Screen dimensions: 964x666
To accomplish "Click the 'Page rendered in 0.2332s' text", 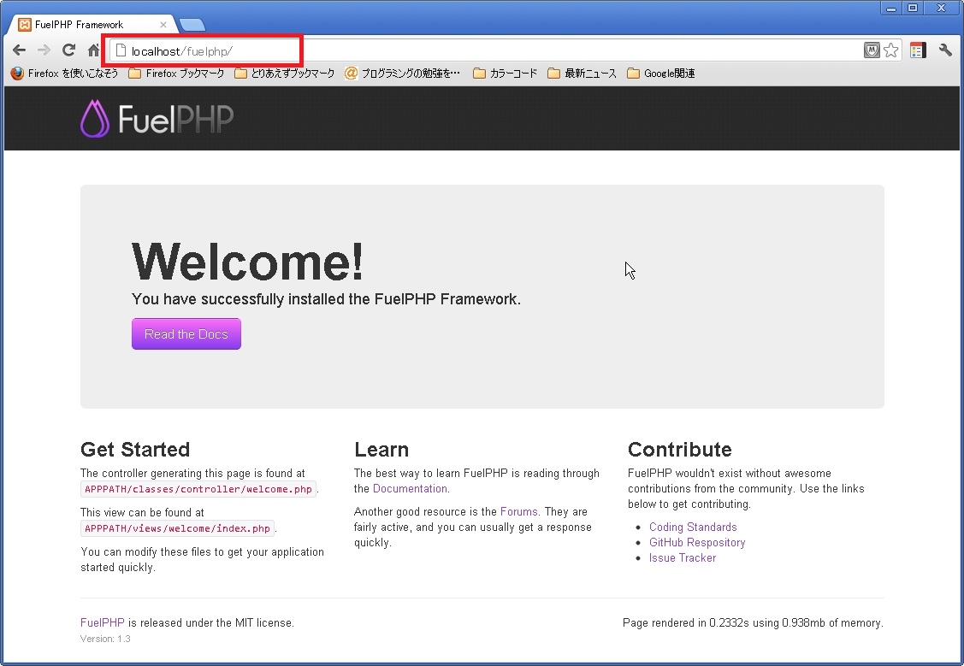I will pyautogui.click(x=685, y=623).
